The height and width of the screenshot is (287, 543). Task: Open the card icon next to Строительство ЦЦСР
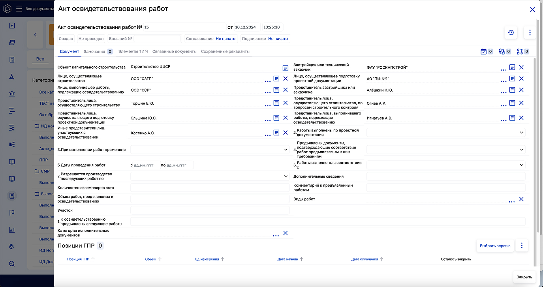pyautogui.click(x=285, y=68)
